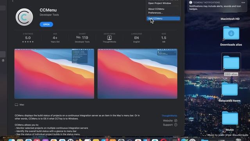Click the CCMenu title heading
Image resolution: width=250 pixels, height=141 pixels.
click(48, 10)
